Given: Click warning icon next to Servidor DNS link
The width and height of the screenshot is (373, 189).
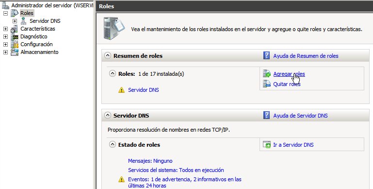Looking at the screenshot, I should [x=121, y=90].
